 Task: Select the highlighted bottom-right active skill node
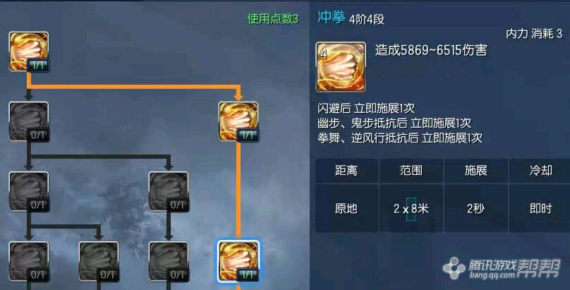(238, 261)
